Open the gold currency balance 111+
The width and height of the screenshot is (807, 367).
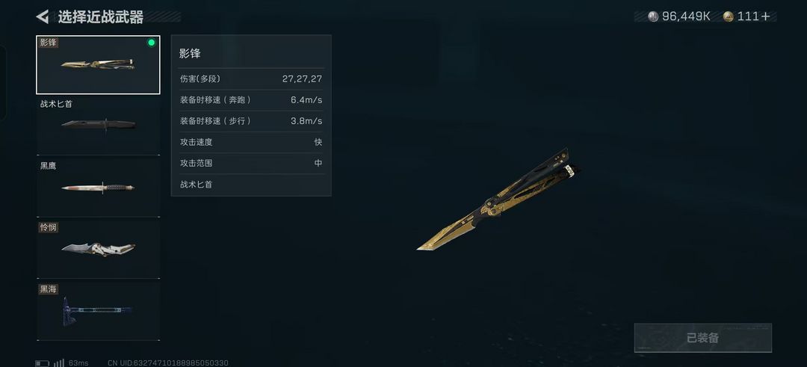coord(746,16)
